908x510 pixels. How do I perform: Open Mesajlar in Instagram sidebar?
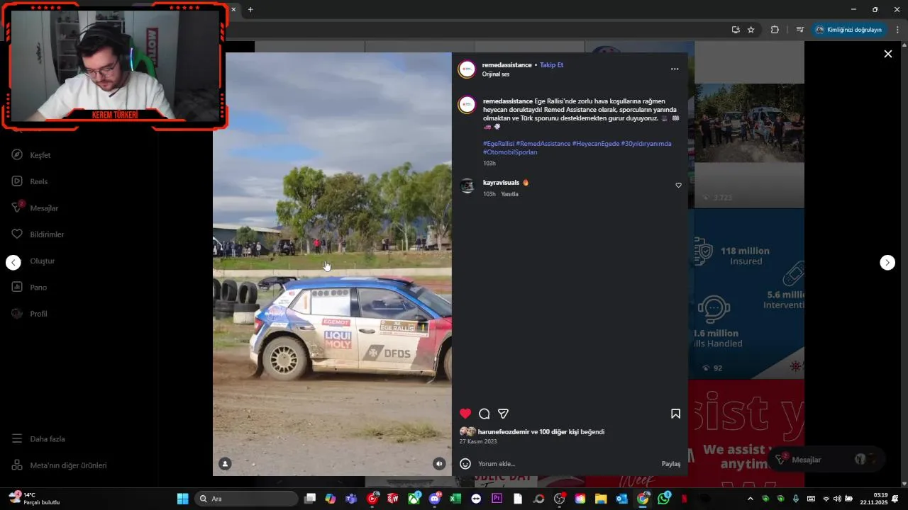(35, 208)
